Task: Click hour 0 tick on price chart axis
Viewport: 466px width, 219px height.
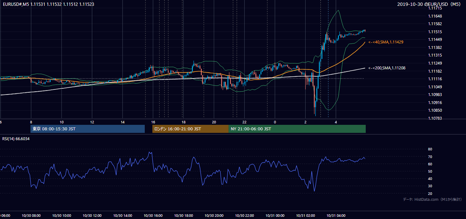Action: [275, 122]
